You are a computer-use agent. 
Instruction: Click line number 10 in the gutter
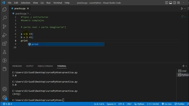click(15, 47)
